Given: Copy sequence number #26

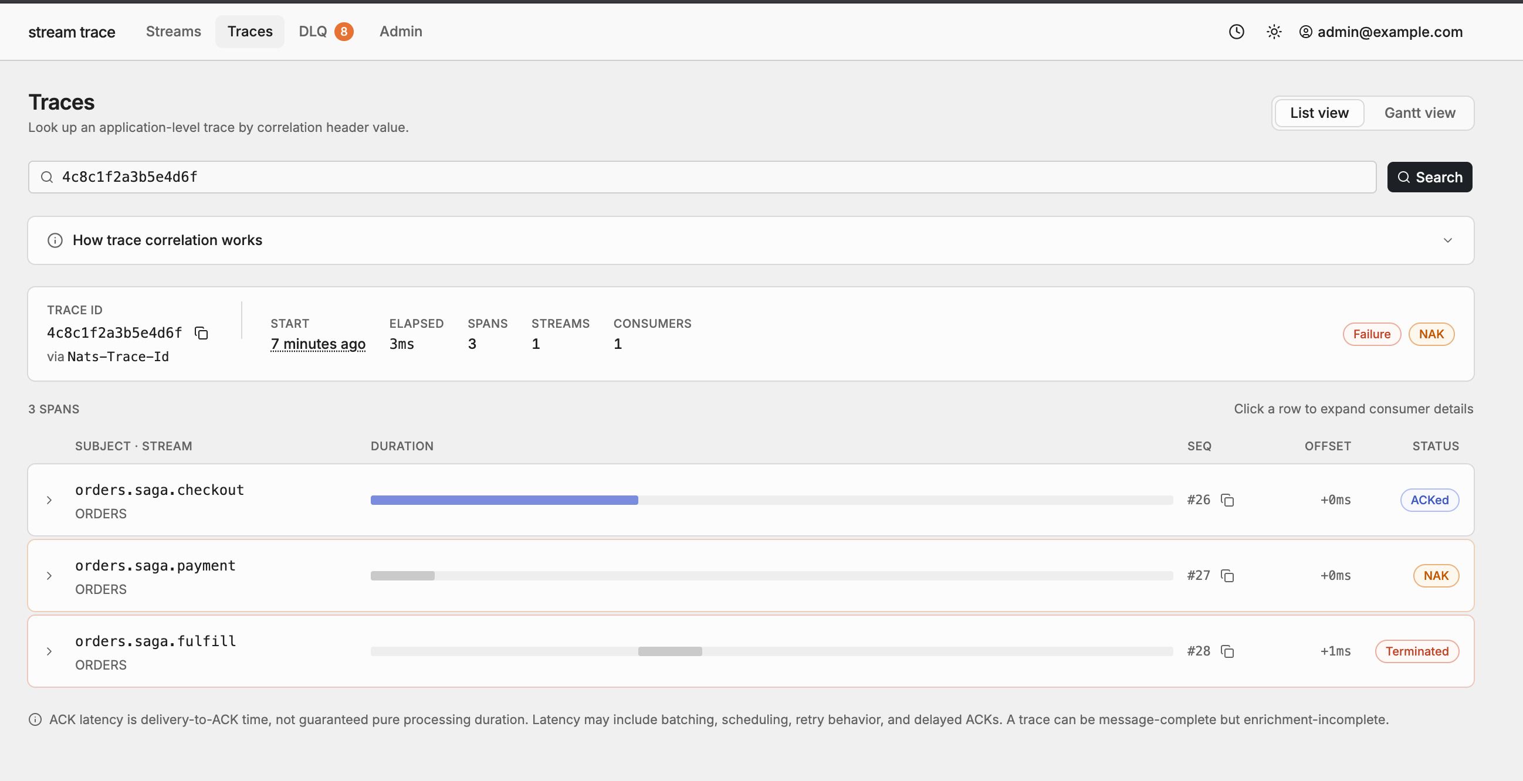Looking at the screenshot, I should 1227,500.
